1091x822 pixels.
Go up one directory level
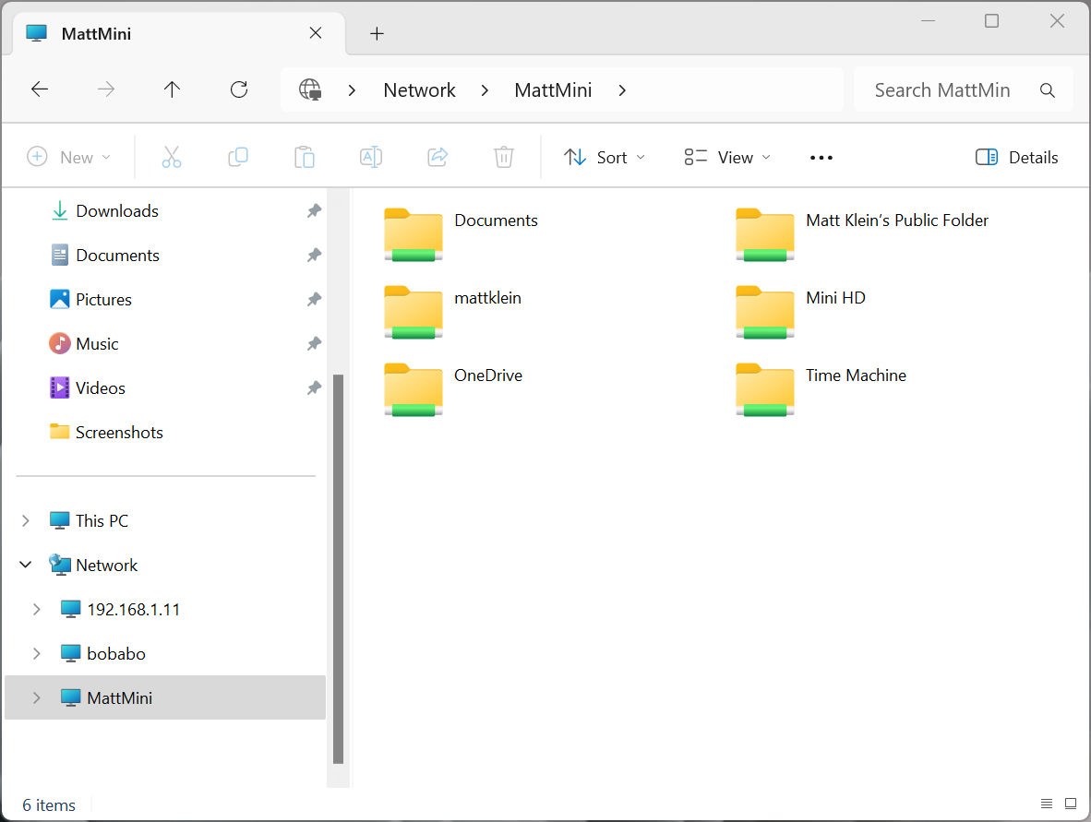tap(173, 89)
